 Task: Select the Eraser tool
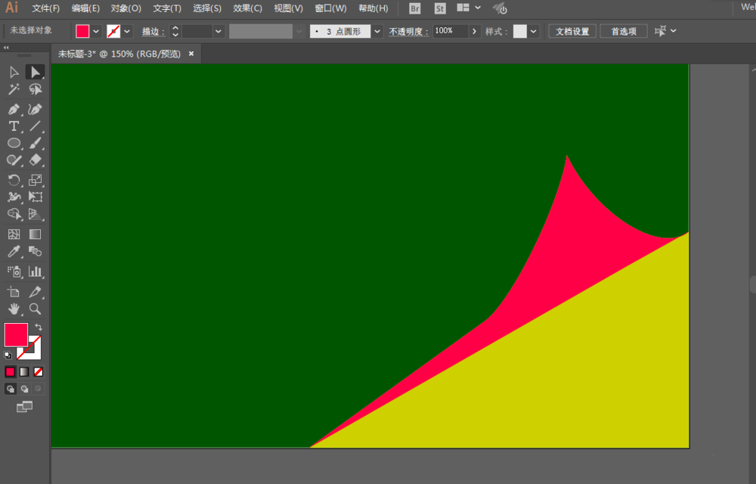pos(36,160)
